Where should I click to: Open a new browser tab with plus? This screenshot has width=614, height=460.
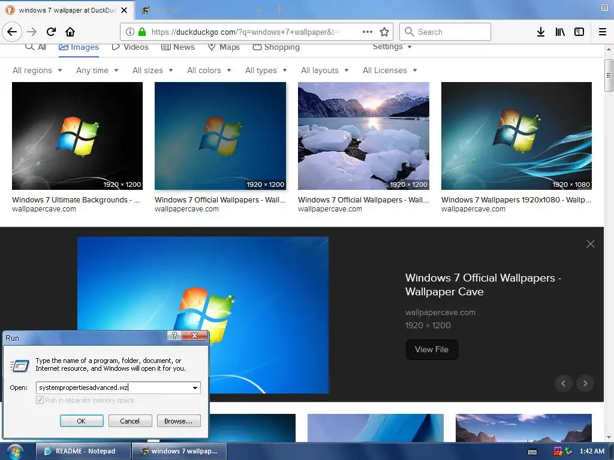[279, 10]
